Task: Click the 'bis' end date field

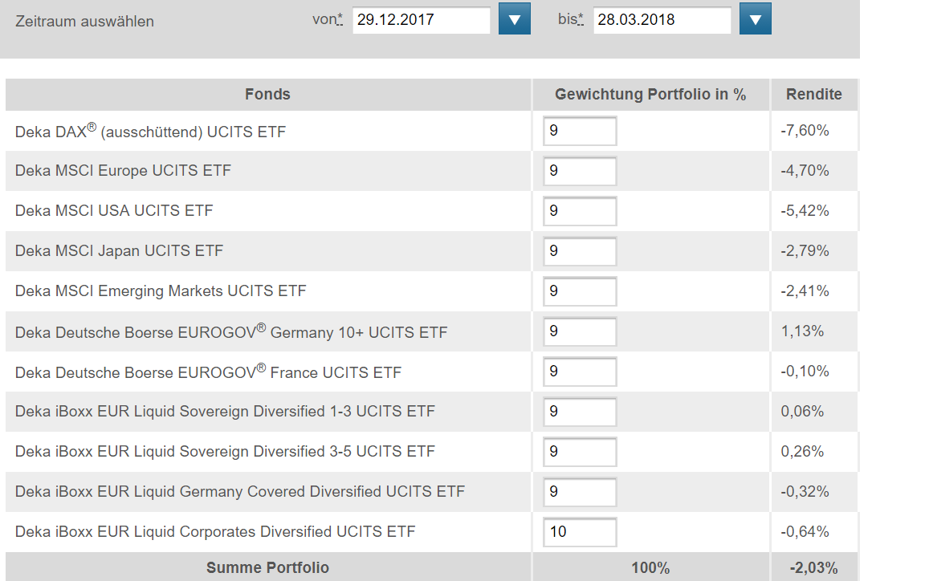Action: pos(662,20)
